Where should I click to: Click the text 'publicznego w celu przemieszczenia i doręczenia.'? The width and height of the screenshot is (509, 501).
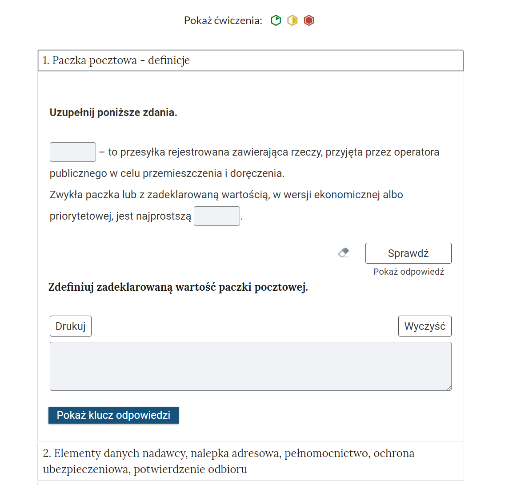[x=167, y=173]
